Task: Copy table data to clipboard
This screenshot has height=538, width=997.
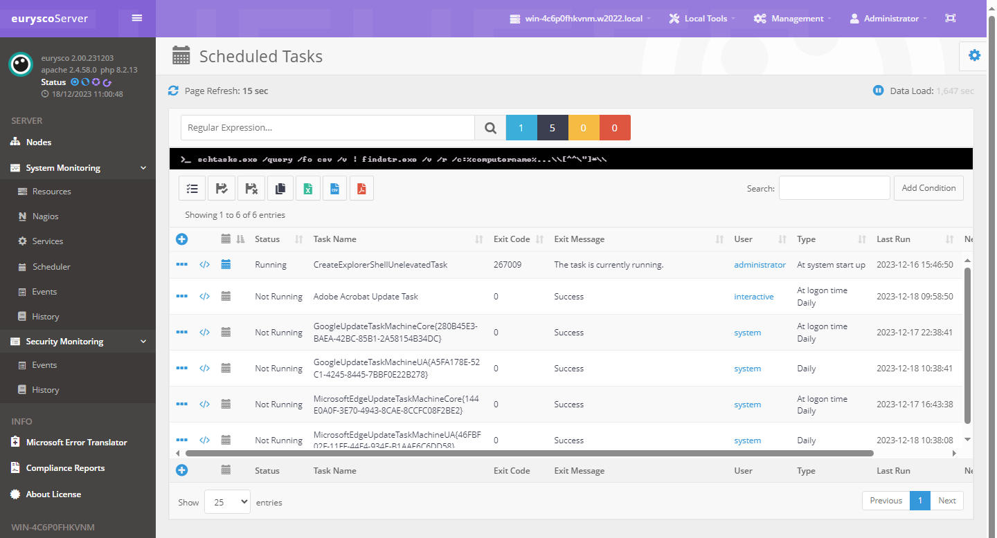Action: coord(280,188)
